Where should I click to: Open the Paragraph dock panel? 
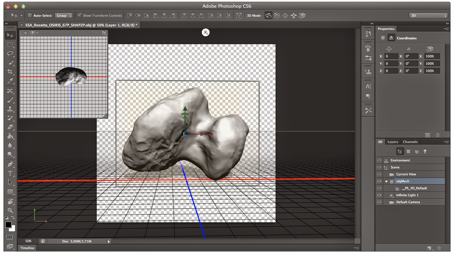click(x=368, y=96)
